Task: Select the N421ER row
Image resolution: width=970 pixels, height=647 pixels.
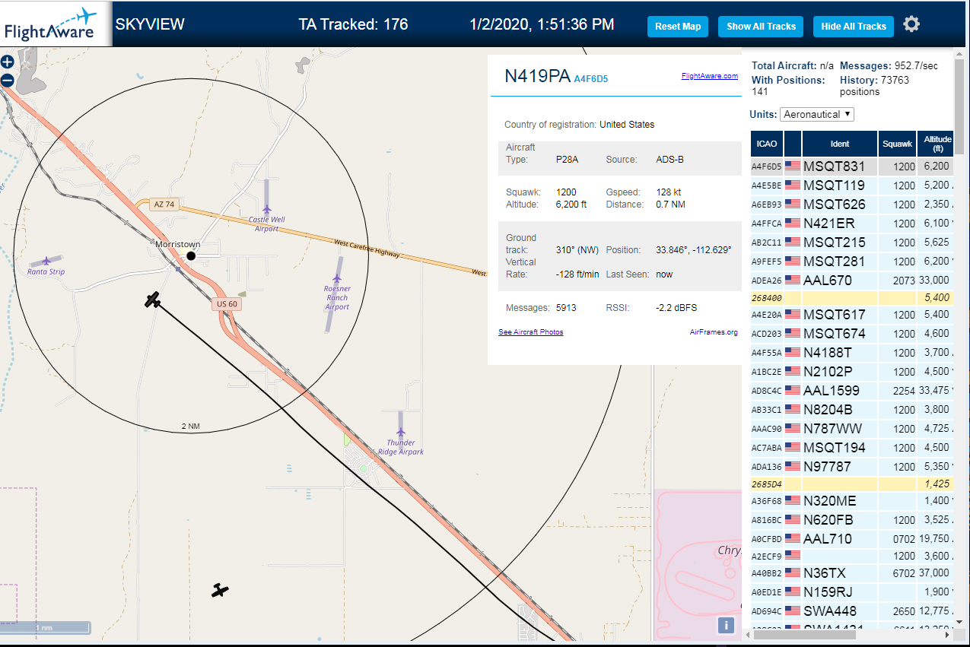Action: pos(852,223)
